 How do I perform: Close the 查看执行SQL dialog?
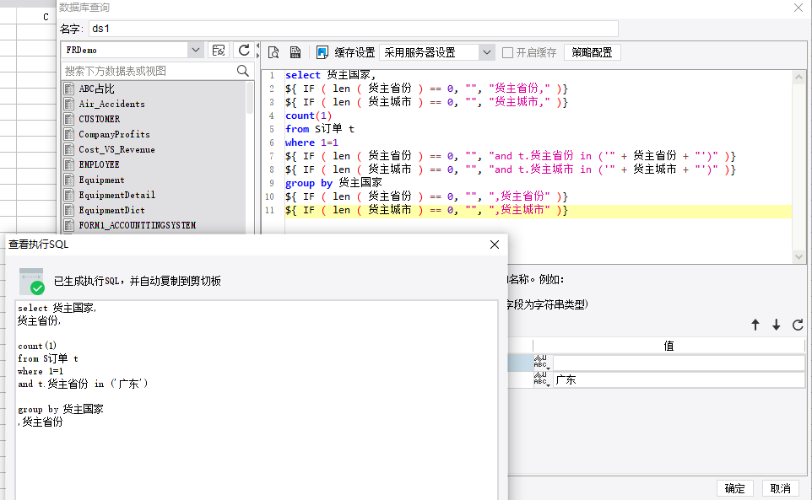pyautogui.click(x=495, y=245)
